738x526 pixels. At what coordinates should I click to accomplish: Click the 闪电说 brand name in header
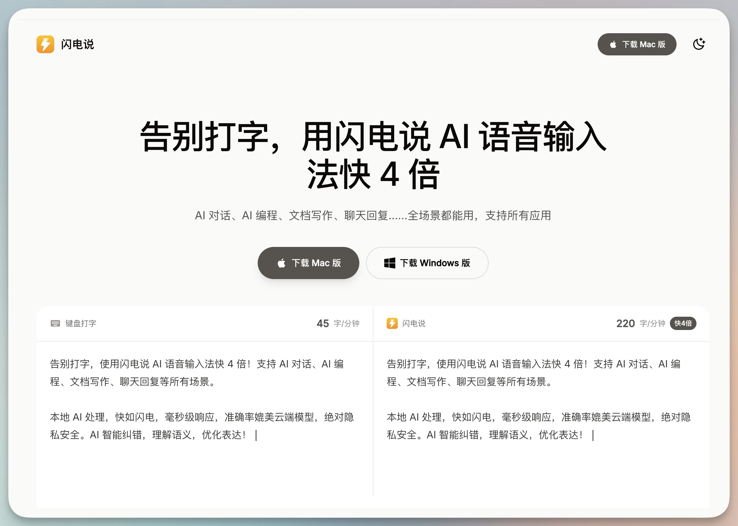78,44
